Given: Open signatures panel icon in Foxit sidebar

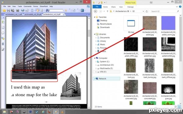Looking at the screenshot, I should point(3,49).
